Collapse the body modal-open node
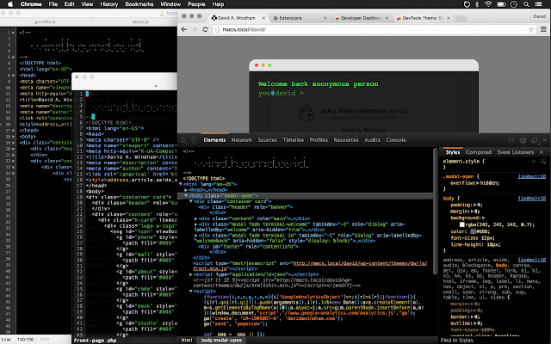Image resolution: width=551 pixels, height=344 pixels. pos(186,195)
